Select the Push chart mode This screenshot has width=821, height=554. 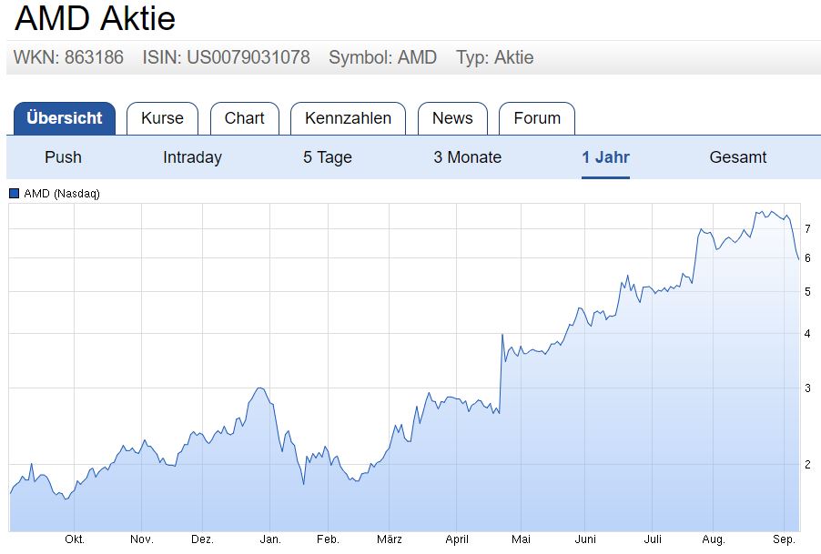pyautogui.click(x=63, y=157)
